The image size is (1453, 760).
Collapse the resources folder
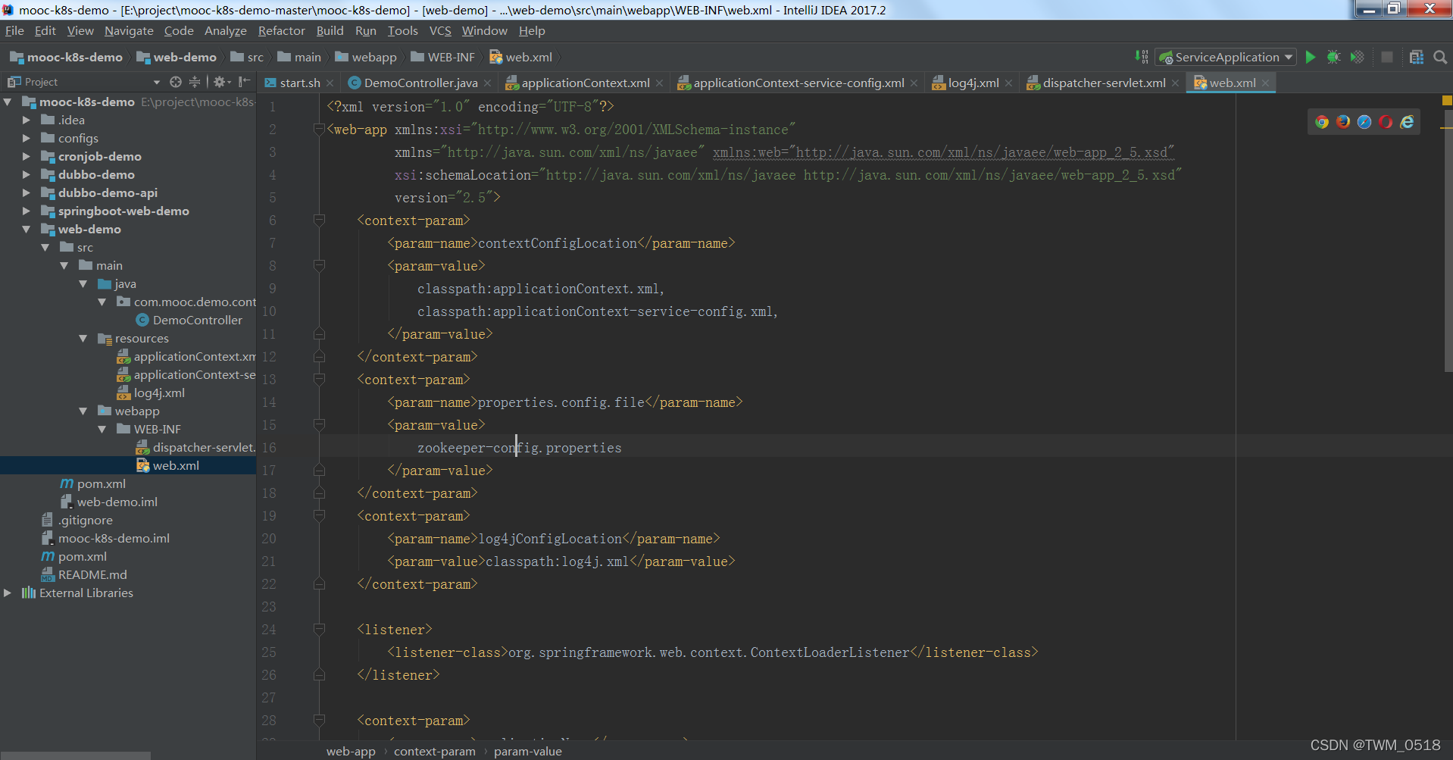pyautogui.click(x=83, y=338)
